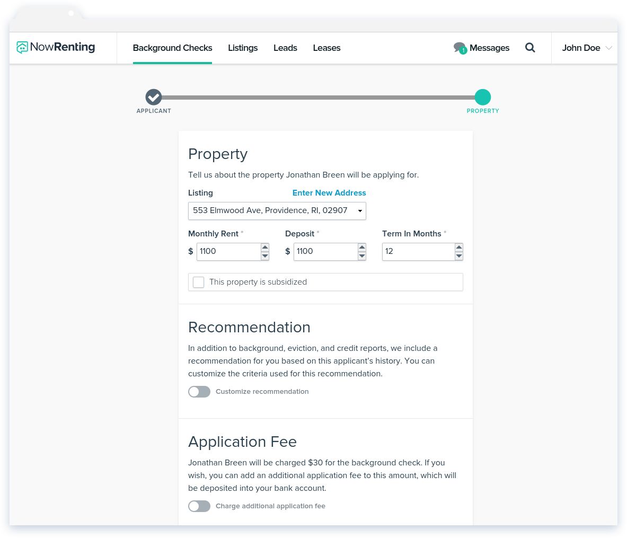Check This property is subsidized box
627x538 pixels.
pyautogui.click(x=198, y=282)
